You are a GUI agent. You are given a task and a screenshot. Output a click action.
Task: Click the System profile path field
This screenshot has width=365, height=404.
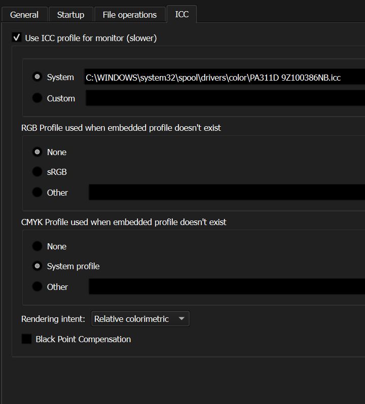[x=224, y=78]
